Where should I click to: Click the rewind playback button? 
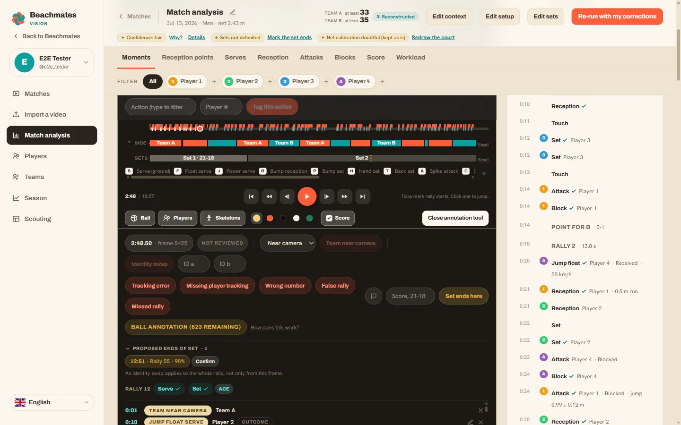point(269,196)
